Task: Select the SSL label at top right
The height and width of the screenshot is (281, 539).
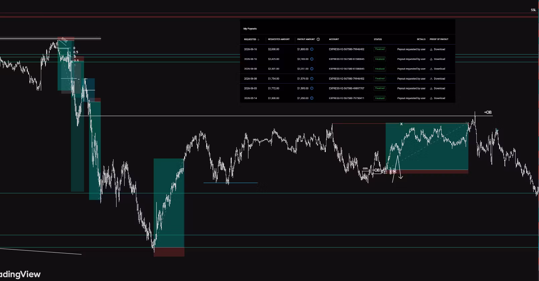Action: [533, 10]
